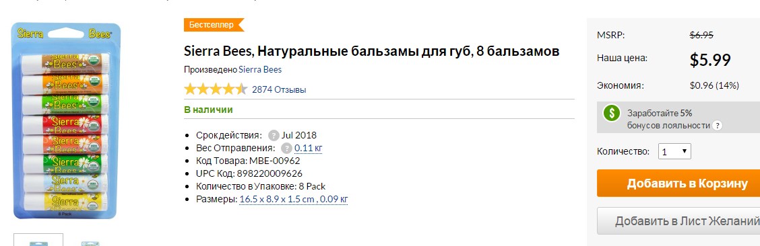Click the main Sierra Bees product image
The width and height of the screenshot is (760, 246).
coord(65,121)
